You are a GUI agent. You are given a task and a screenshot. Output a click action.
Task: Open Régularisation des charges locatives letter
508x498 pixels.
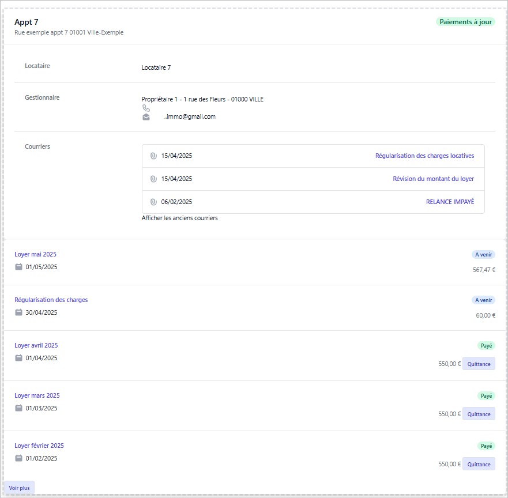(424, 156)
